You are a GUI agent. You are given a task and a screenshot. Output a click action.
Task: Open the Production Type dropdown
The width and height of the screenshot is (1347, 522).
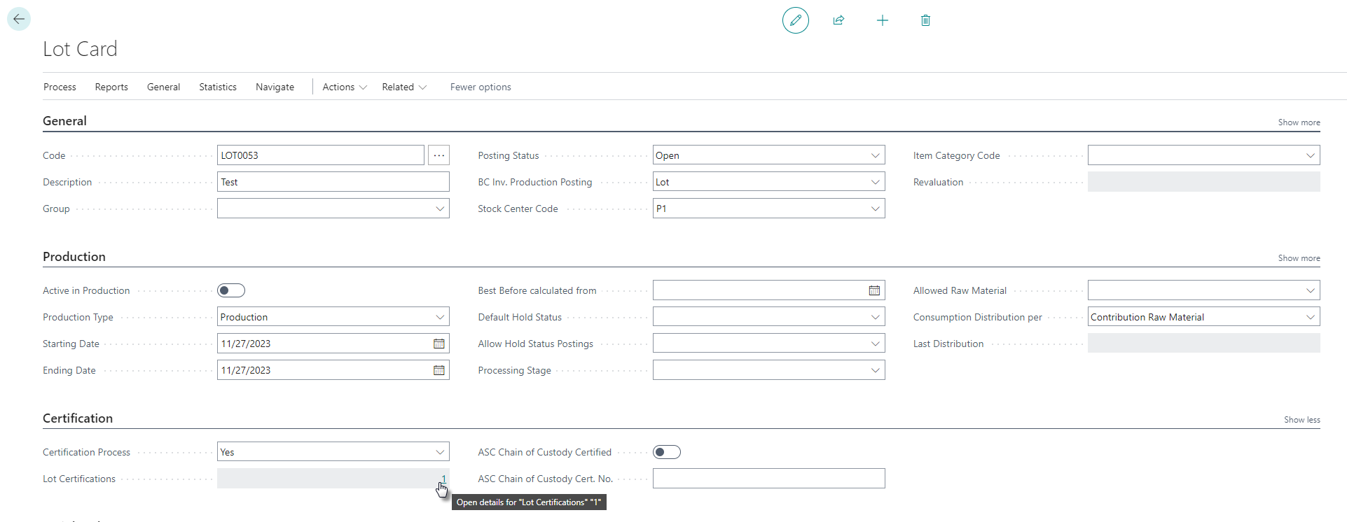(x=439, y=317)
